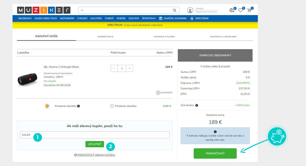The height and width of the screenshot is (166, 306).
Task: Increase quantity with plus button
Action: coord(130,68)
